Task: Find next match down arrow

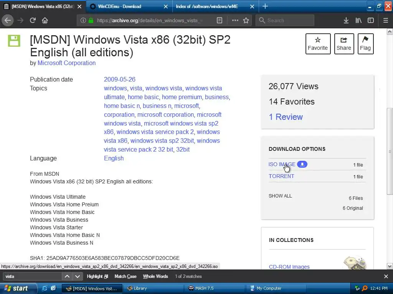Action: click(x=78, y=276)
